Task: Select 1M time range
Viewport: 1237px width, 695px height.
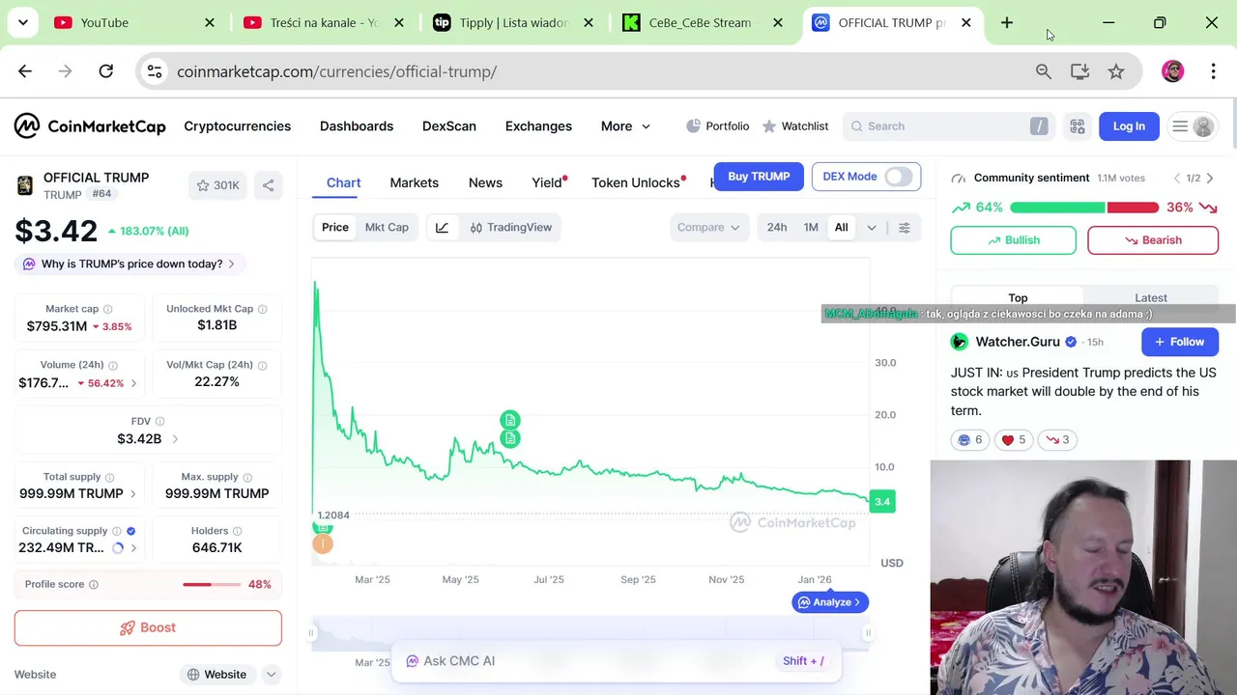Action: pos(811,228)
